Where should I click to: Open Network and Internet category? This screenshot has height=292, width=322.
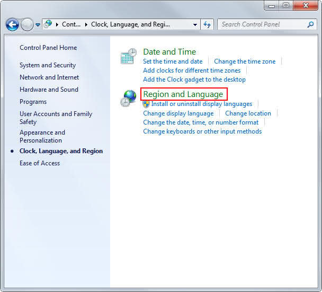pos(49,77)
